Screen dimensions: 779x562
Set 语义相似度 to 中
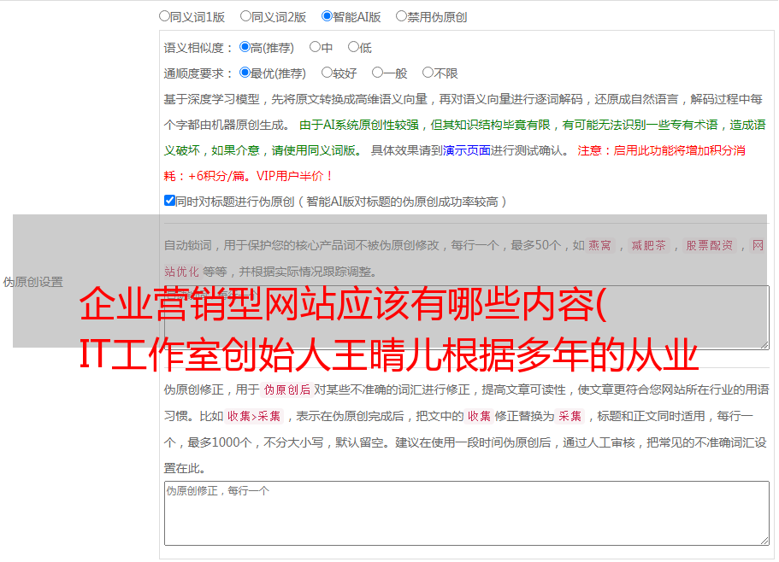coord(315,47)
